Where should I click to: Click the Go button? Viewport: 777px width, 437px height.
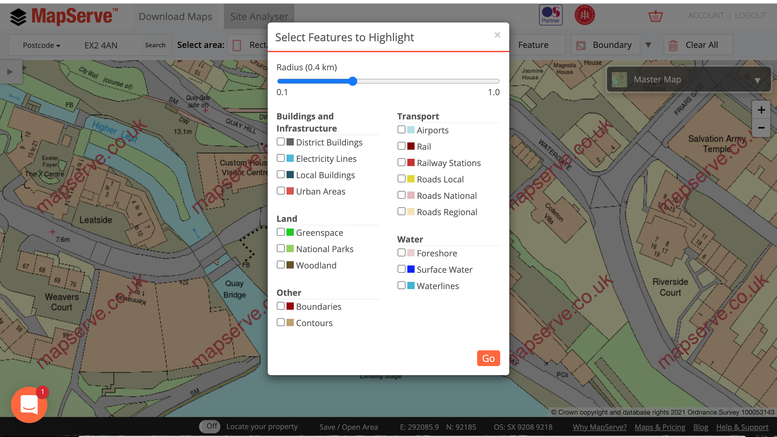pyautogui.click(x=488, y=358)
